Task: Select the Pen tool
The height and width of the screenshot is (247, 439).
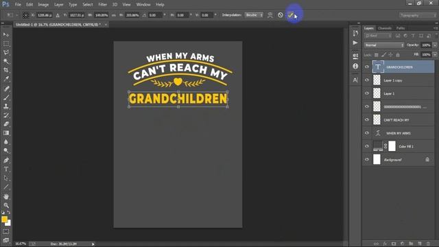Action: point(6,160)
